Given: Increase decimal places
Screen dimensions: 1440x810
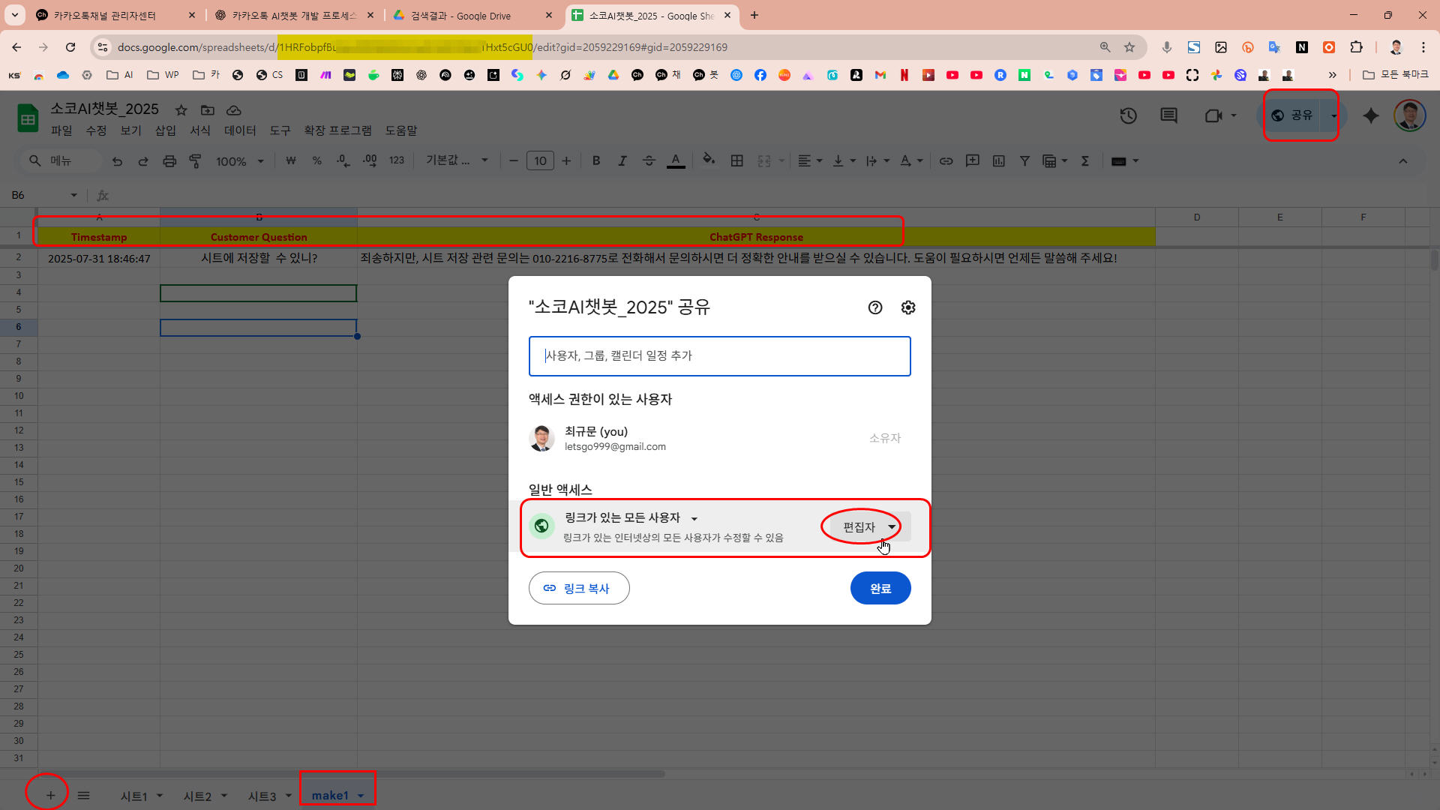Looking at the screenshot, I should [370, 160].
